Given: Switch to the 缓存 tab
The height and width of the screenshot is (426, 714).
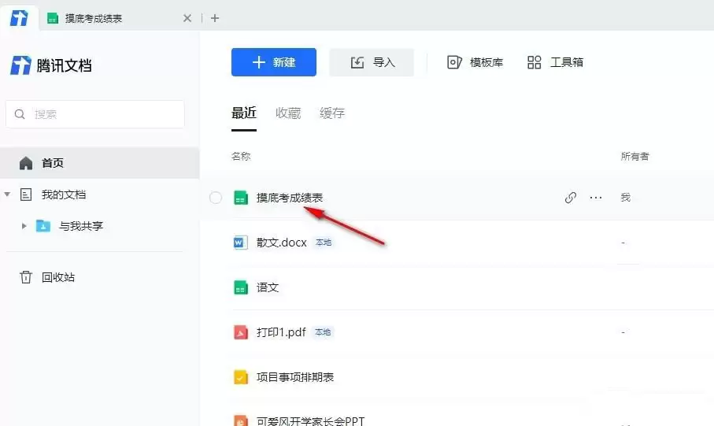Looking at the screenshot, I should [x=332, y=113].
